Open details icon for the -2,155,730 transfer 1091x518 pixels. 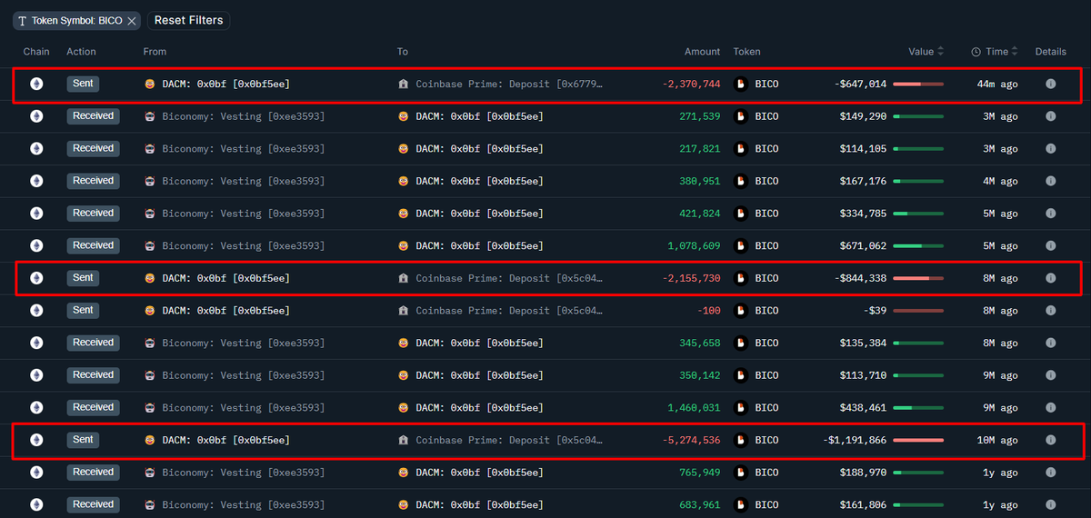point(1050,278)
